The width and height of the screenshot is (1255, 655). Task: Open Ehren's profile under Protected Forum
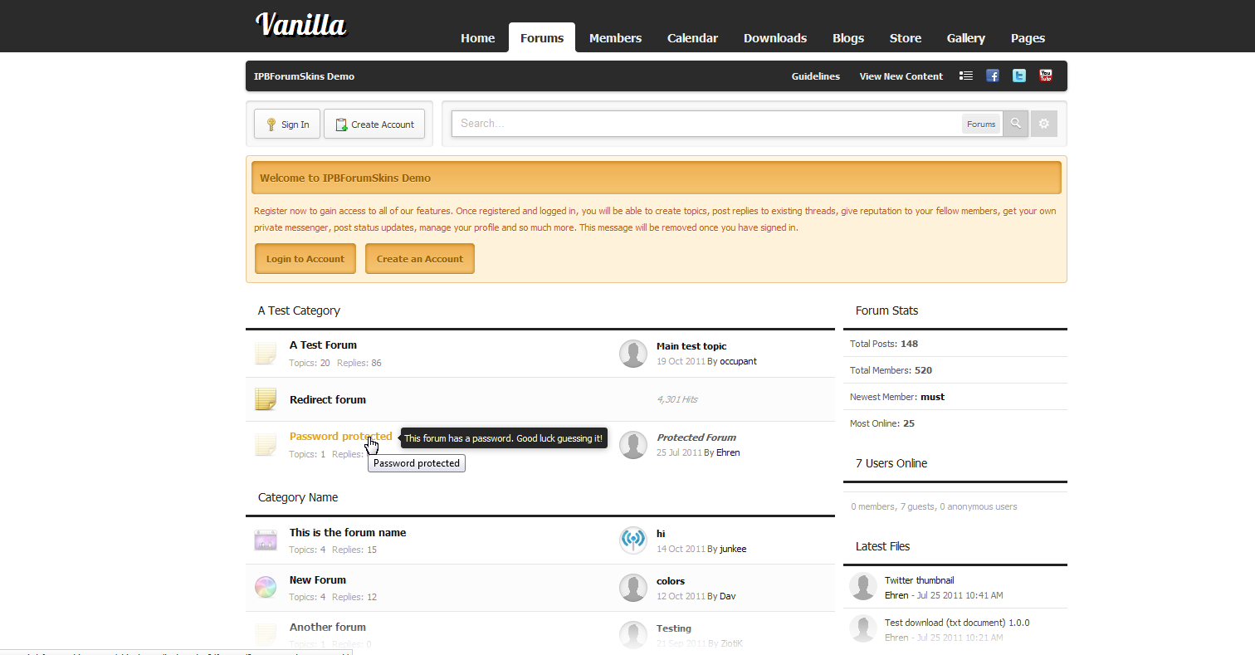point(727,452)
